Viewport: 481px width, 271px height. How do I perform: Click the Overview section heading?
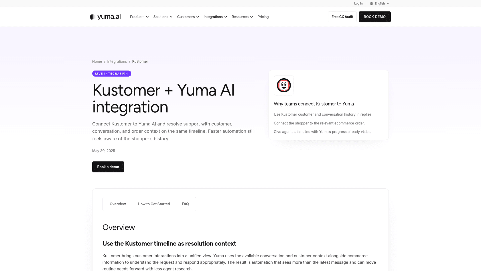(119, 227)
